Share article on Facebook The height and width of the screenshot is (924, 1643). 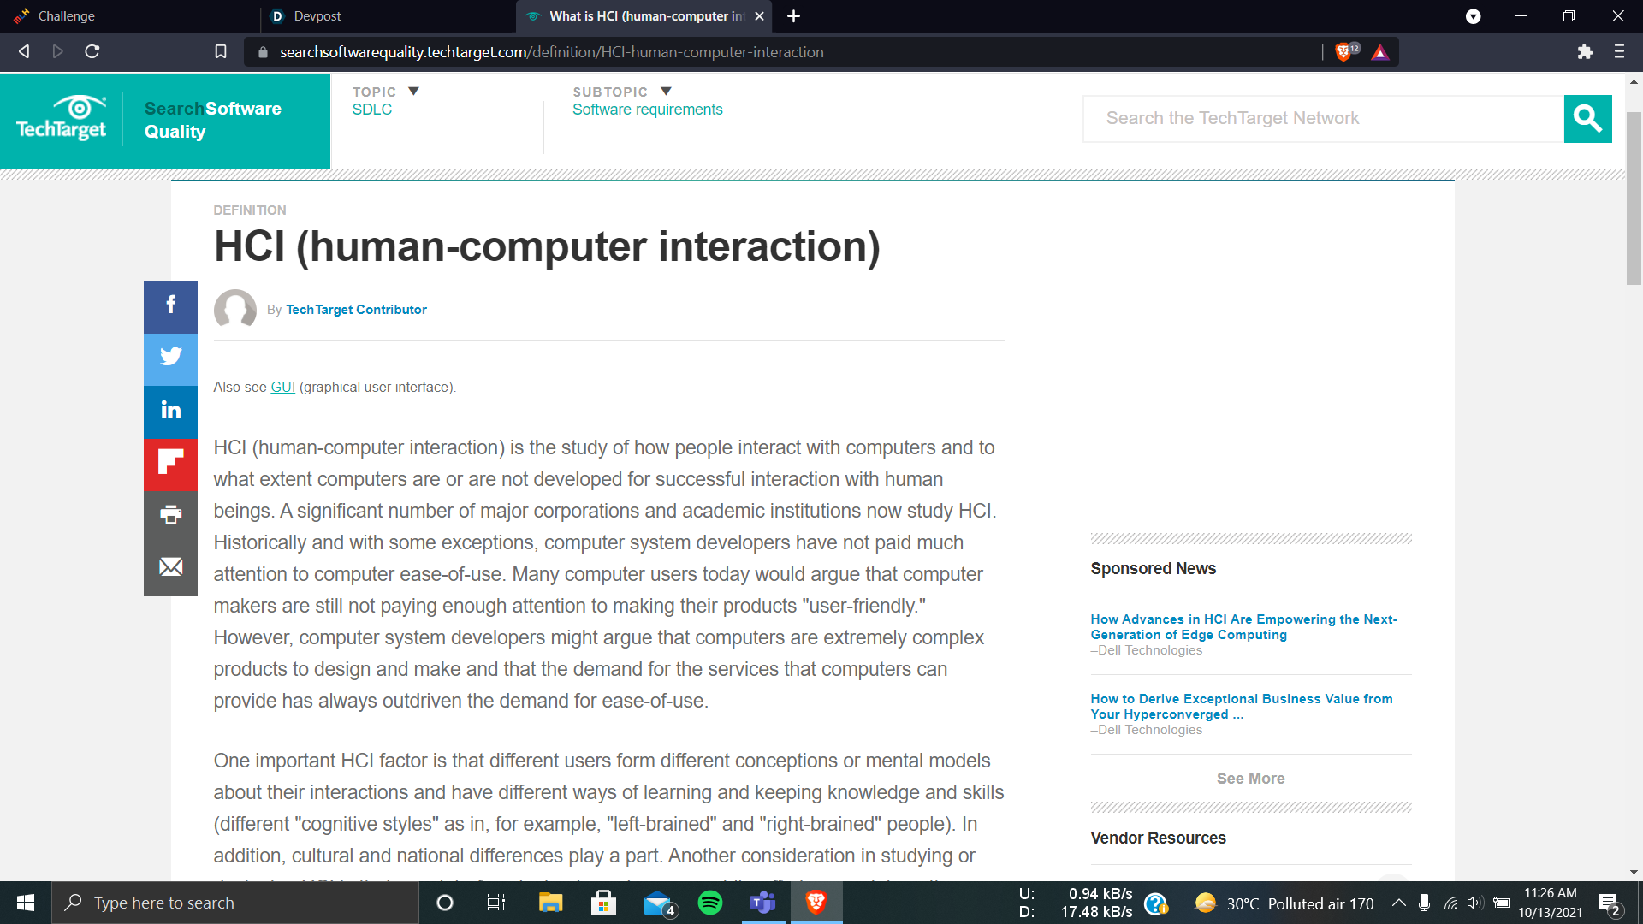point(170,305)
